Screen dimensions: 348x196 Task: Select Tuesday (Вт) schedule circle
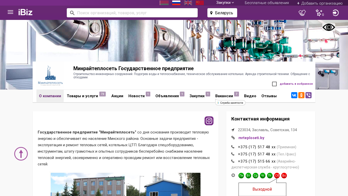click(248, 176)
